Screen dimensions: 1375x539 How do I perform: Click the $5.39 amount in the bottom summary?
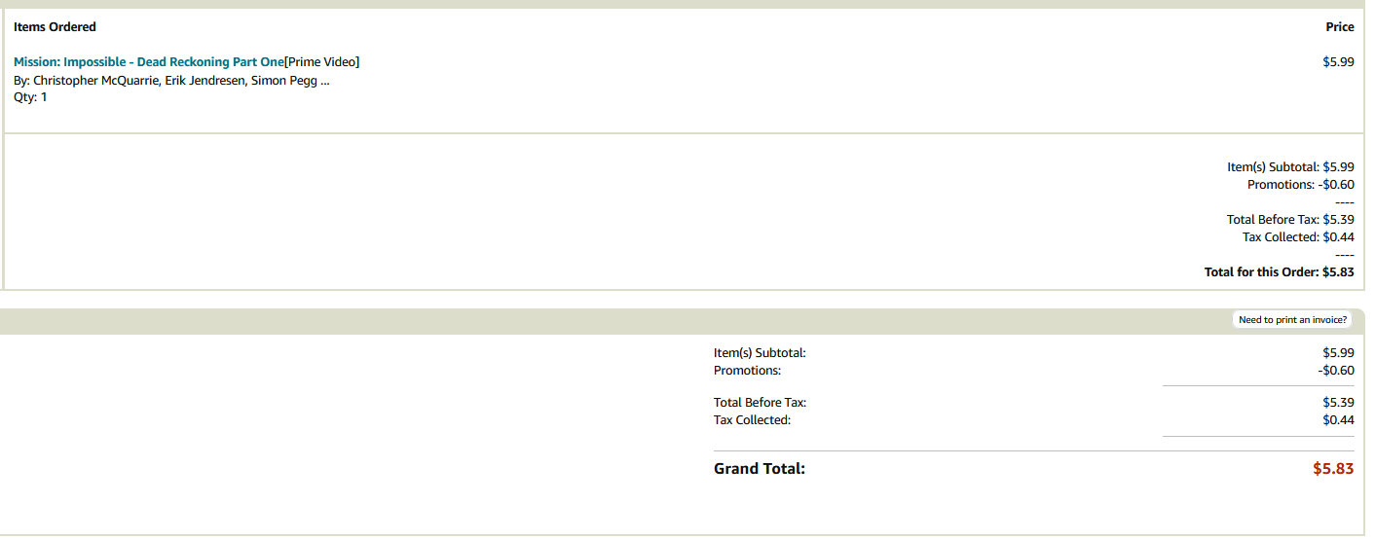click(1338, 403)
